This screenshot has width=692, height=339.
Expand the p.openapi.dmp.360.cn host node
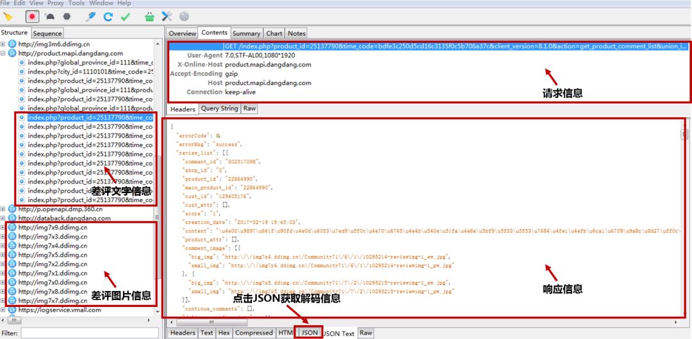(3, 209)
